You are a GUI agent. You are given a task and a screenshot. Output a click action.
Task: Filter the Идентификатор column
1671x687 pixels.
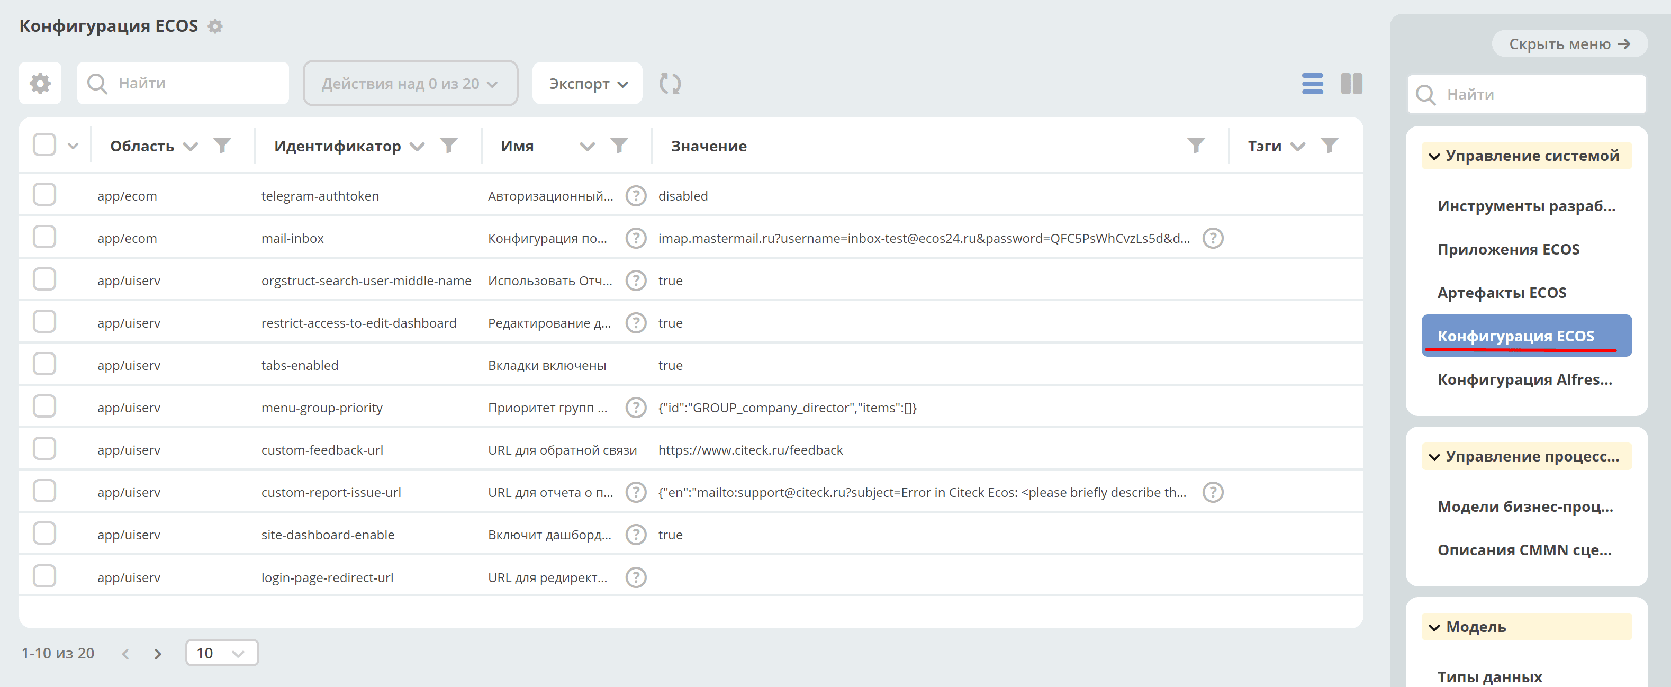click(449, 146)
